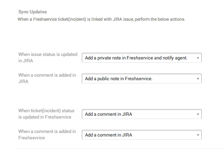Click the Sync Updates description sentence
This screenshot has height=158, width=224.
tap(101, 19)
